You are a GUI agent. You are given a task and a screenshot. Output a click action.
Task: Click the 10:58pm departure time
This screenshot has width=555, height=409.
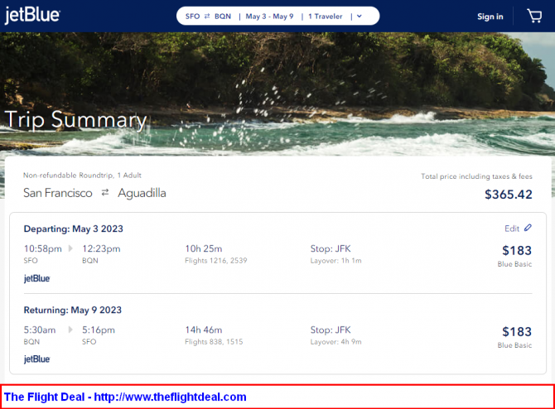43,248
